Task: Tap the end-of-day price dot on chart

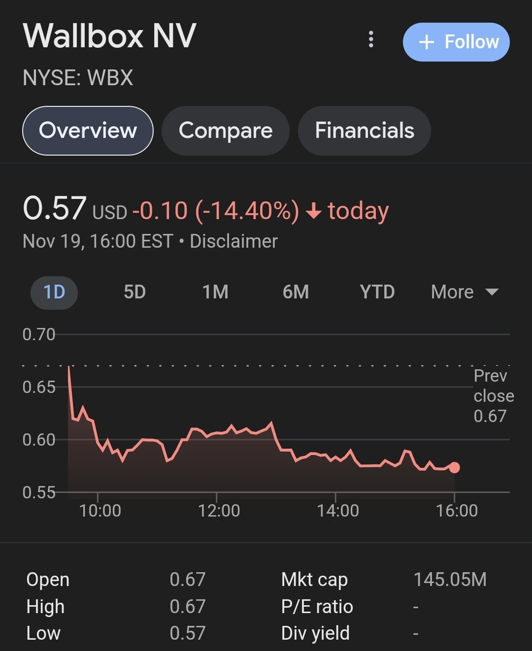Action: pyautogui.click(x=454, y=467)
